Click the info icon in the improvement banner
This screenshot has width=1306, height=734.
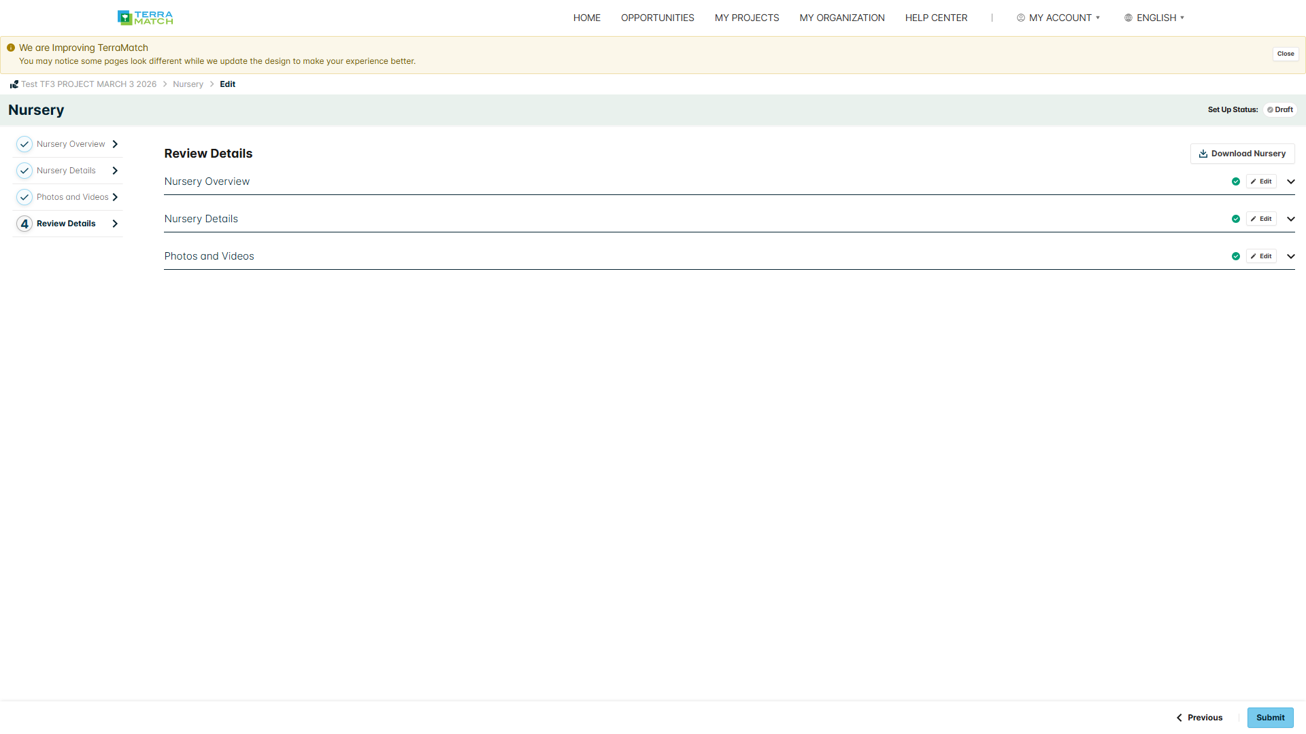pyautogui.click(x=11, y=48)
